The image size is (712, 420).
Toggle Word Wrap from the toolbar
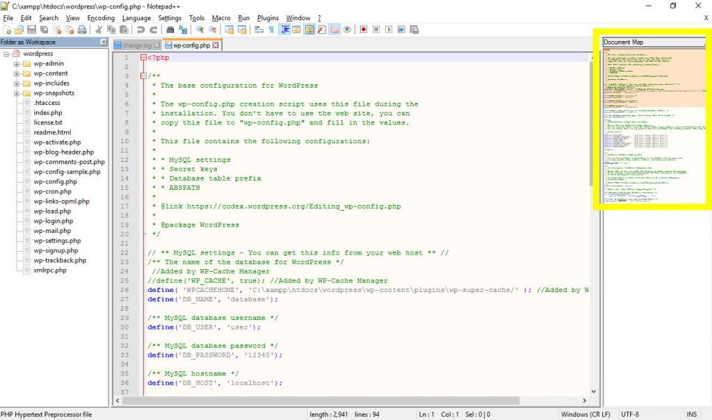tap(259, 29)
